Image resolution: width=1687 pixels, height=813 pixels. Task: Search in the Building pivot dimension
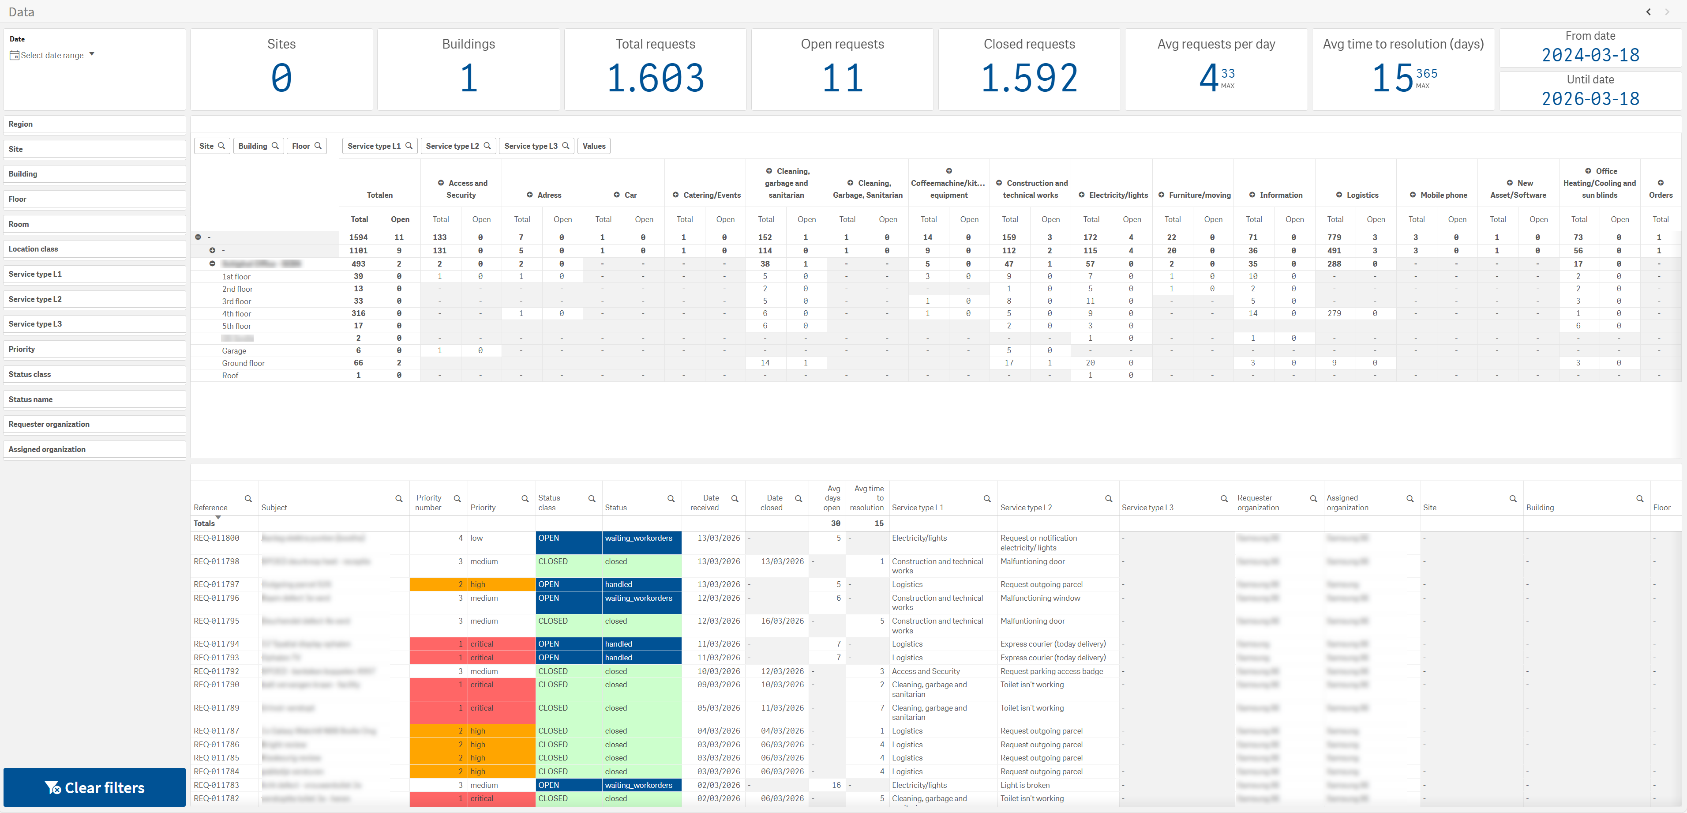click(x=275, y=146)
